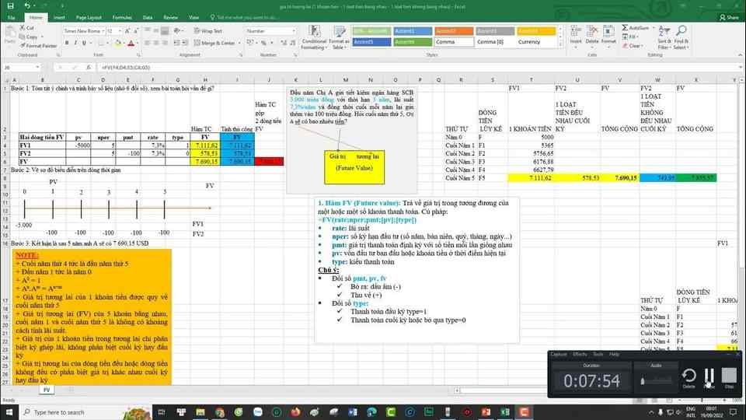Open the recorder's Effects menu

(580, 355)
